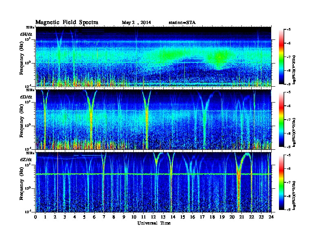Click "-5" on the dH/dt color bar scale
Viewport: 323px width, 249px height.
[x=289, y=30]
